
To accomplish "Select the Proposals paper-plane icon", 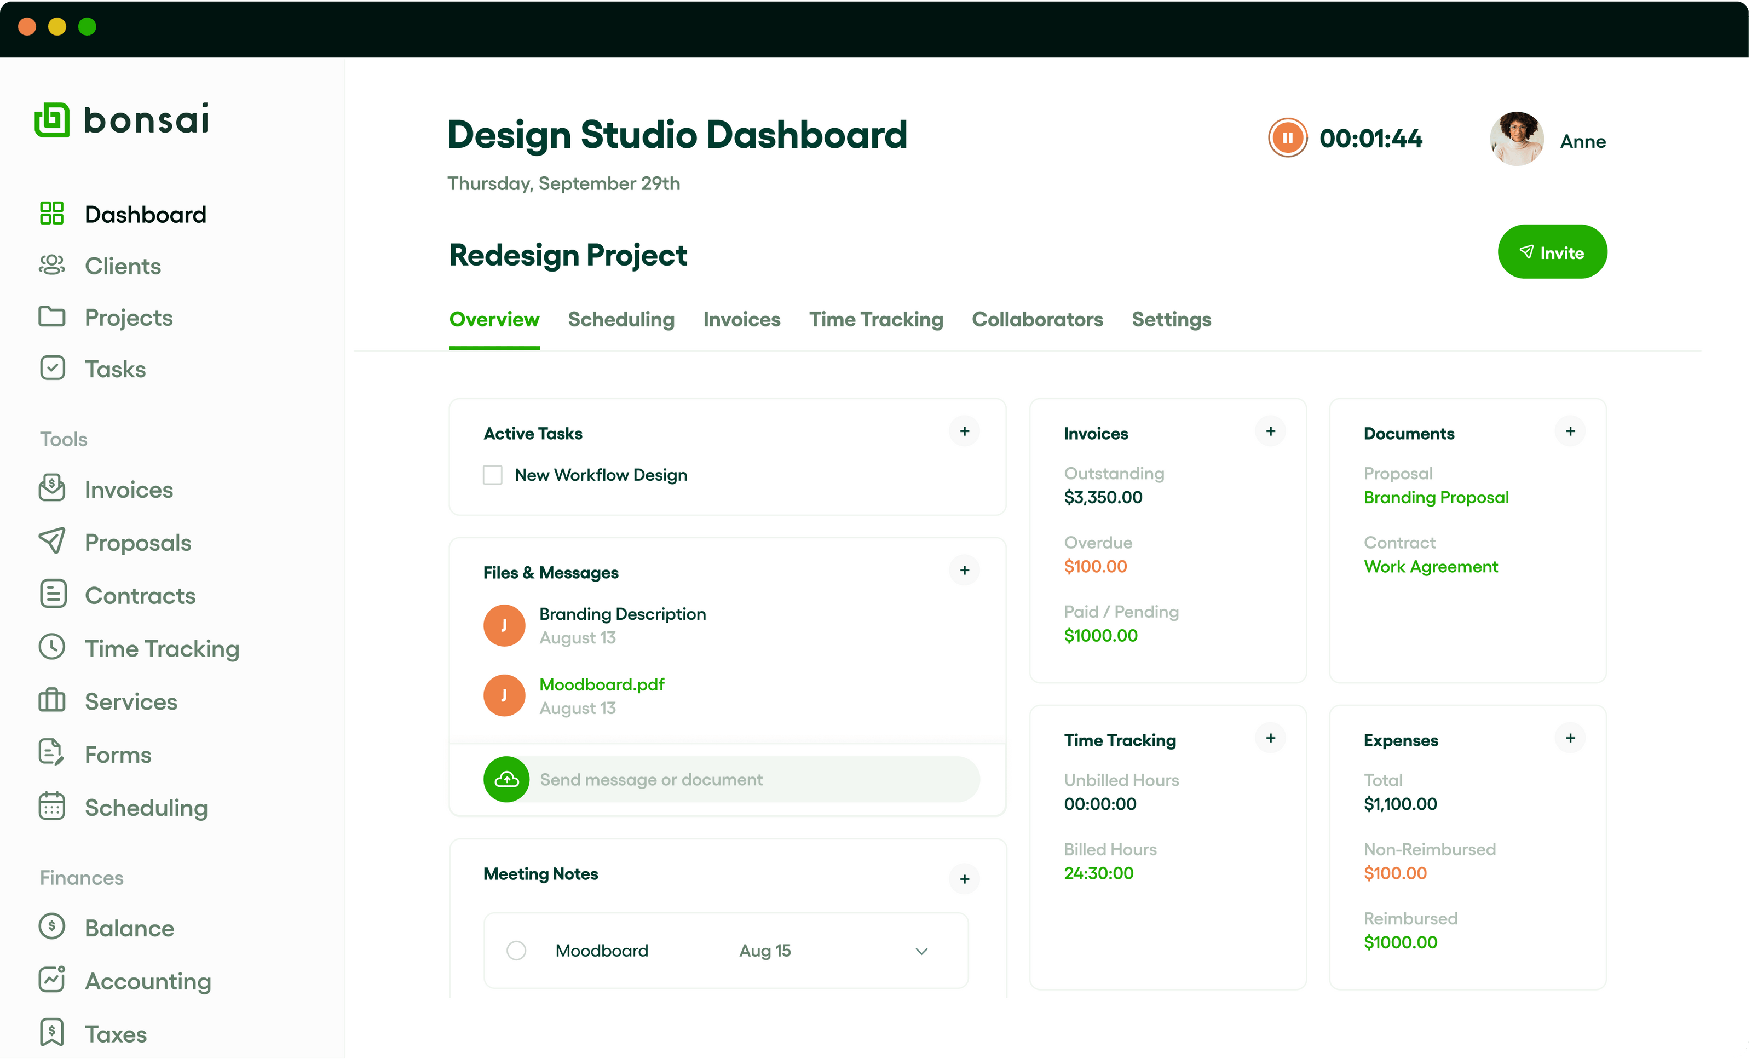I will point(52,541).
